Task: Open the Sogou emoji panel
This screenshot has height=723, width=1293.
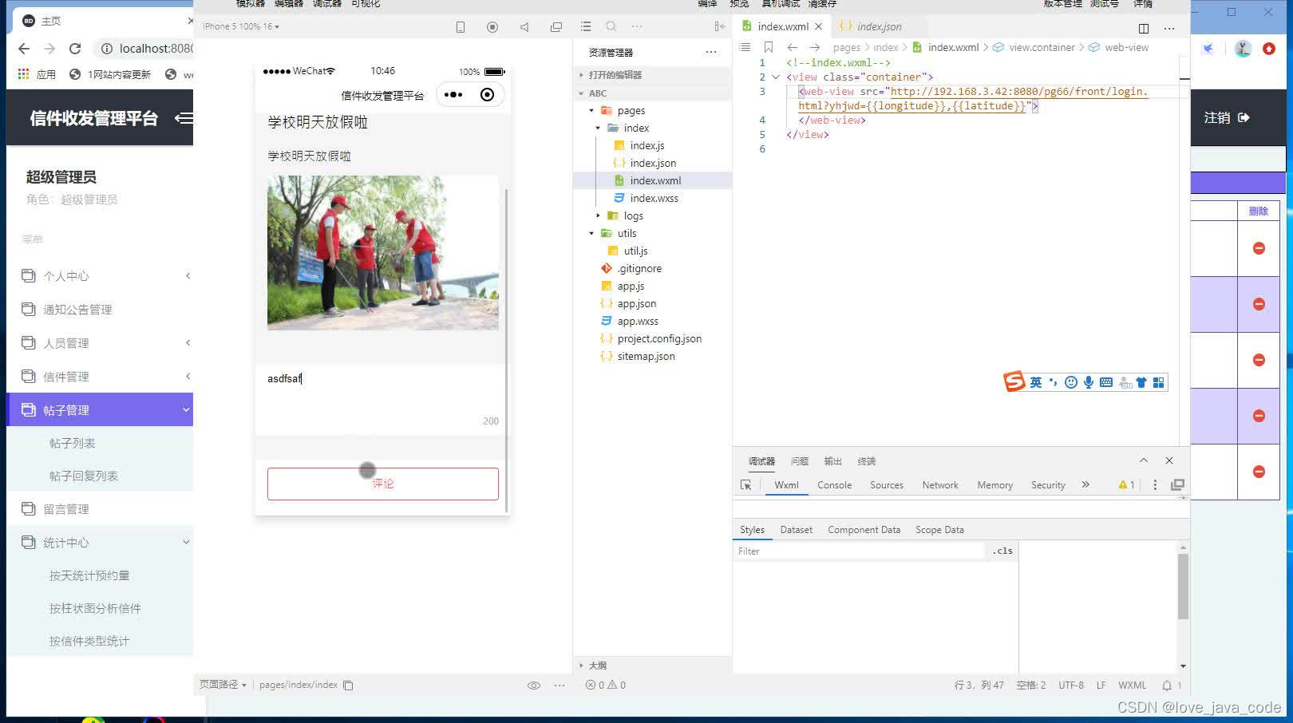Action: [1071, 382]
